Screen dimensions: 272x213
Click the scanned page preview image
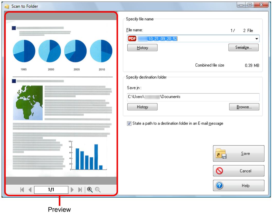coord(61,98)
